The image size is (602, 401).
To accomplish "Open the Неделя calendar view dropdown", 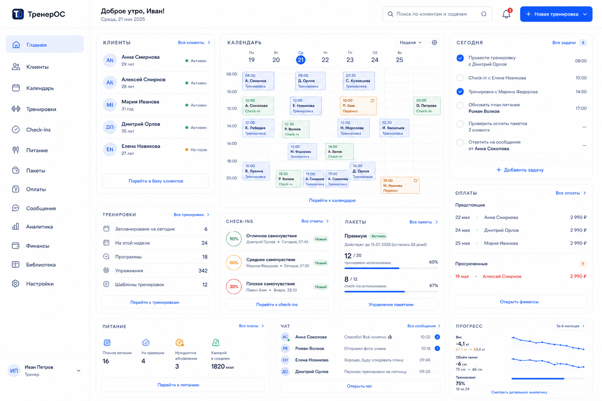I will pyautogui.click(x=411, y=42).
